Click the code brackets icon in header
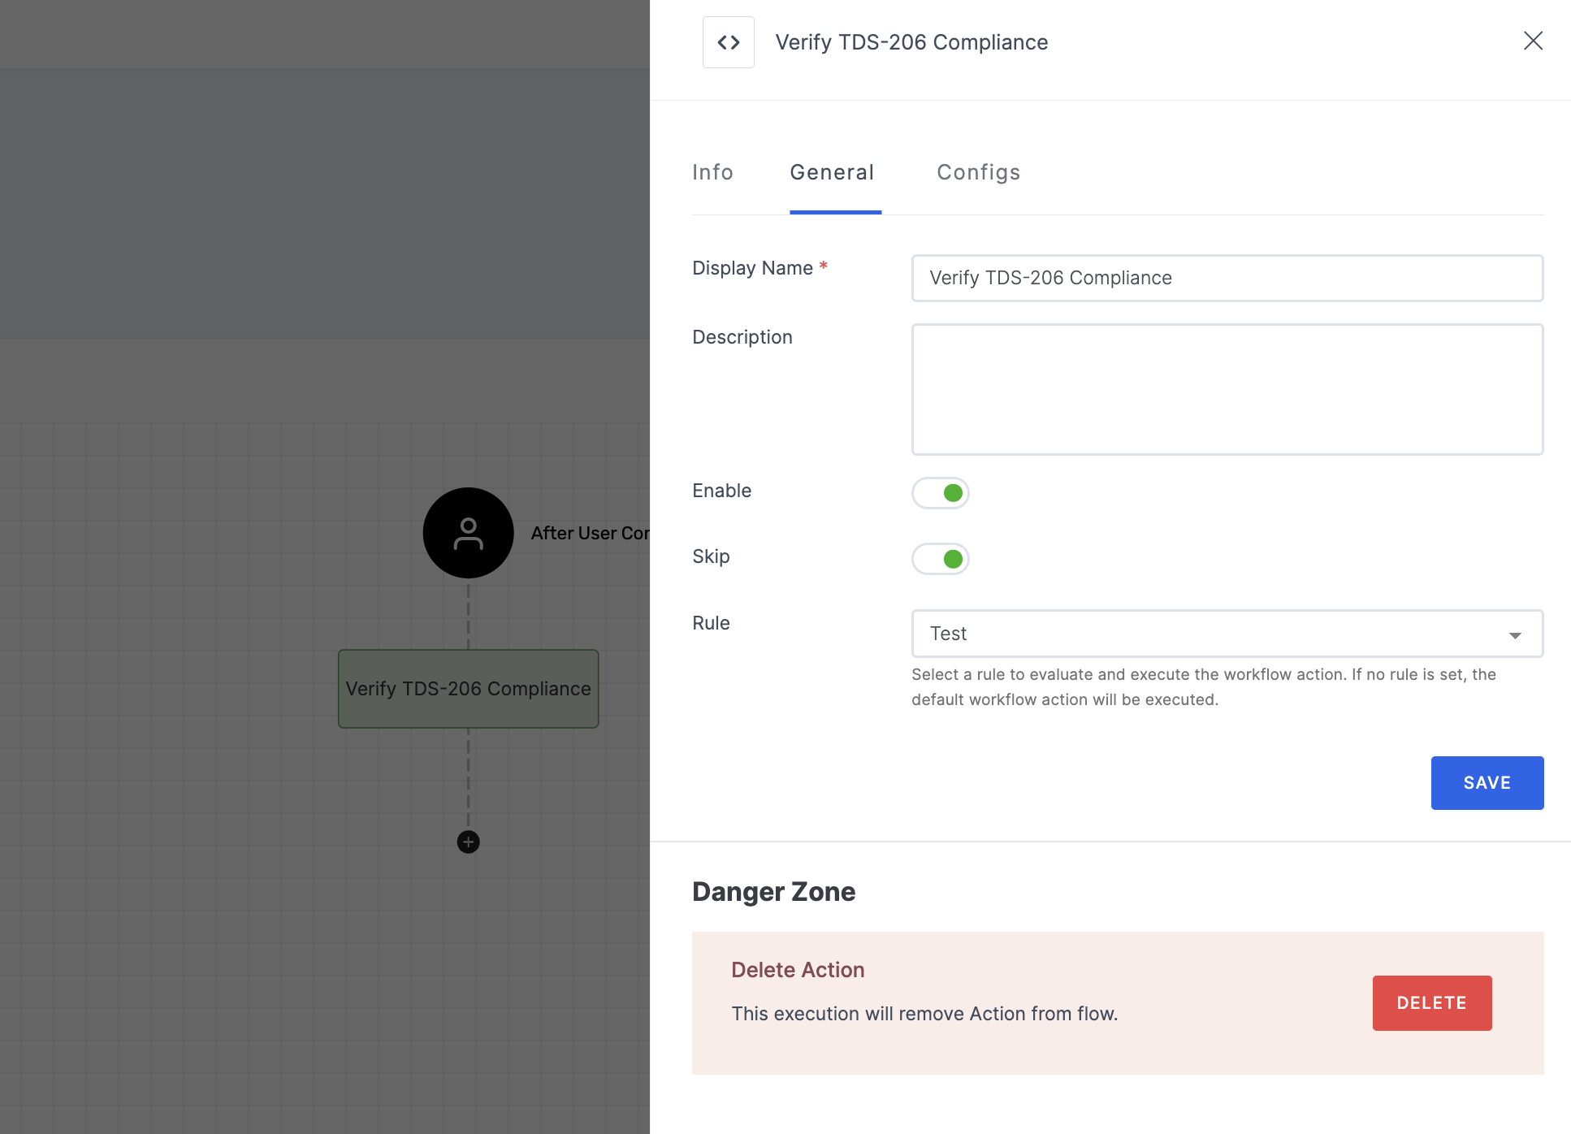1571x1134 pixels. tap(728, 42)
